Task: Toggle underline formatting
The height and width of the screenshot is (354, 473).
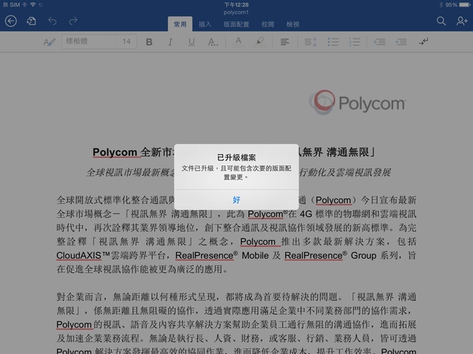Action: [x=192, y=42]
